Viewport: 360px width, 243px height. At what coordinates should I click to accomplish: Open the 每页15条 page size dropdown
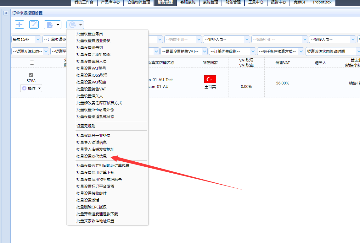pyautogui.click(x=26, y=39)
